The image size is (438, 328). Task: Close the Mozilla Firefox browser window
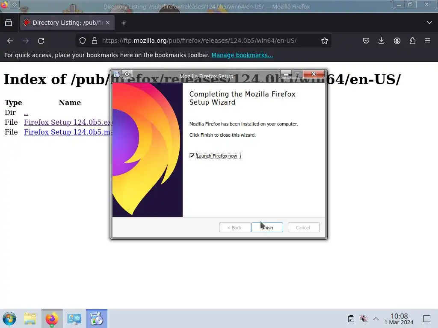point(426,4)
